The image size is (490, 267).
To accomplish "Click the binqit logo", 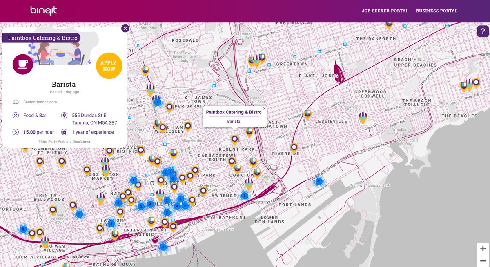I will 44,11.
